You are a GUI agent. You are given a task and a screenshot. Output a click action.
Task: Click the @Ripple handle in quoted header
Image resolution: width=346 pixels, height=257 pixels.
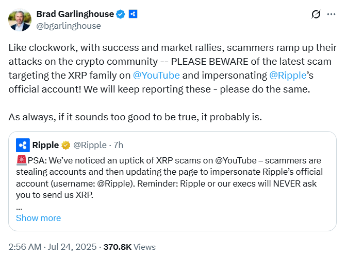pos(90,145)
